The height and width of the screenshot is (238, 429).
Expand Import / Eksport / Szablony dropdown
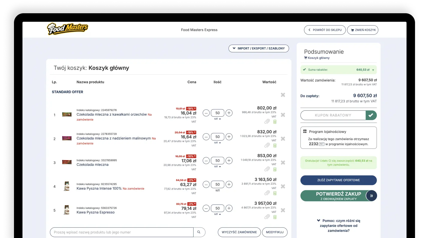258,48
